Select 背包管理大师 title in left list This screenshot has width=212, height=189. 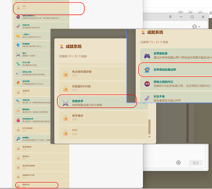[28, 119]
